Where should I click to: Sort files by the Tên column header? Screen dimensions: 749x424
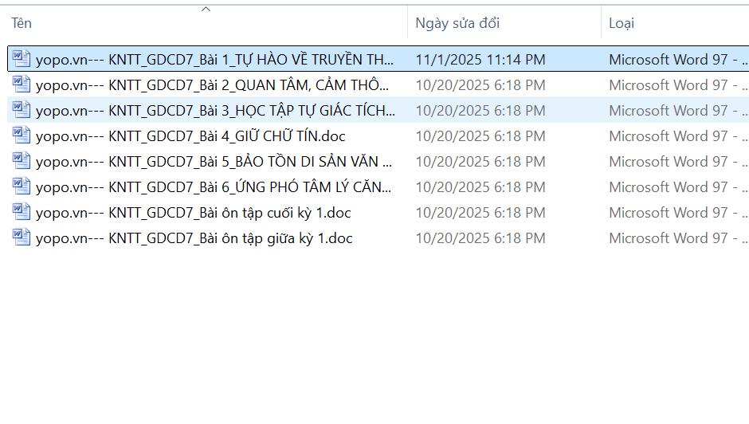pos(22,23)
